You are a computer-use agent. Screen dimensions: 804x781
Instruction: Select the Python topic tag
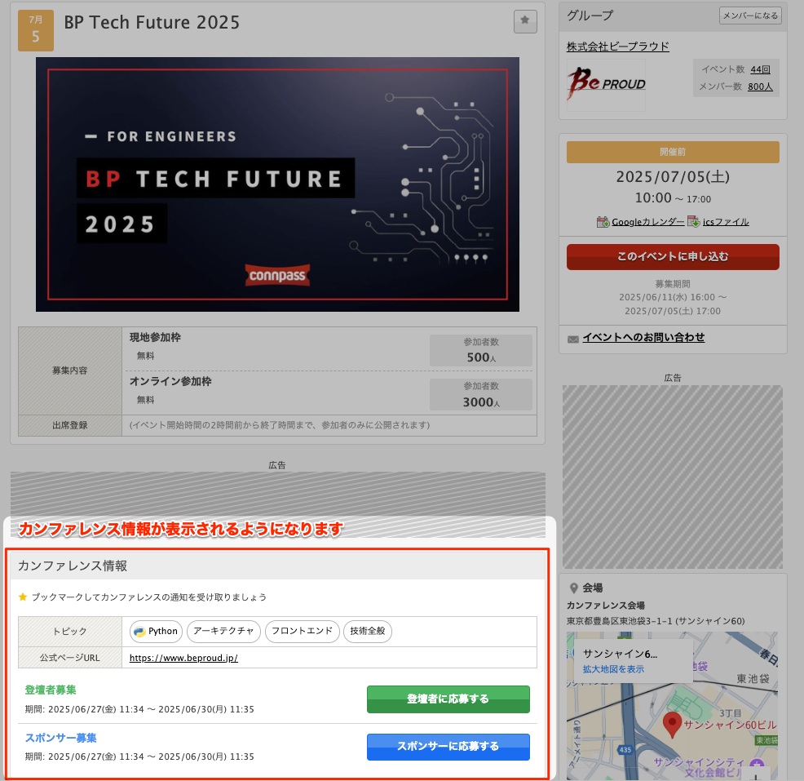[x=156, y=632]
